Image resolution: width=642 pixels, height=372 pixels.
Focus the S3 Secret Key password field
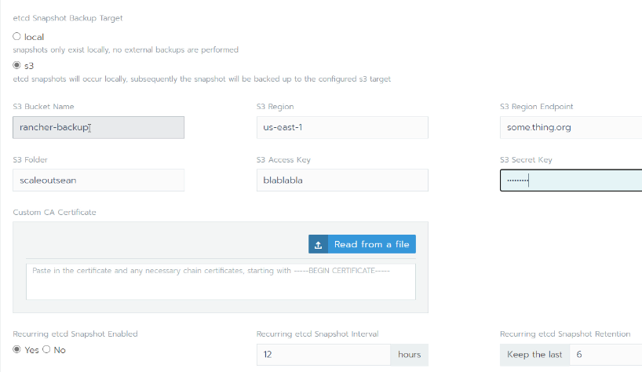pyautogui.click(x=571, y=180)
